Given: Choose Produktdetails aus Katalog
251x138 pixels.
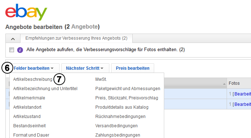Looking at the screenshot, I should (122, 107).
